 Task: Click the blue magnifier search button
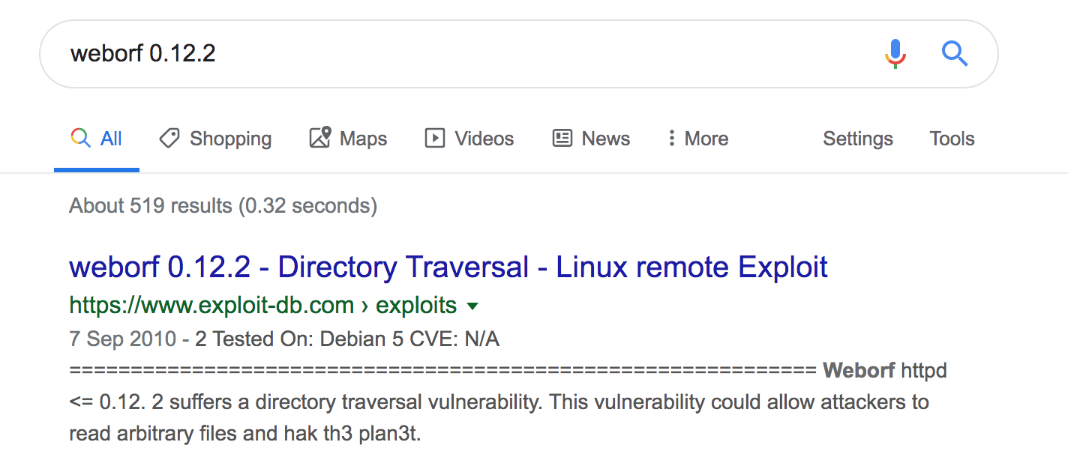click(954, 54)
